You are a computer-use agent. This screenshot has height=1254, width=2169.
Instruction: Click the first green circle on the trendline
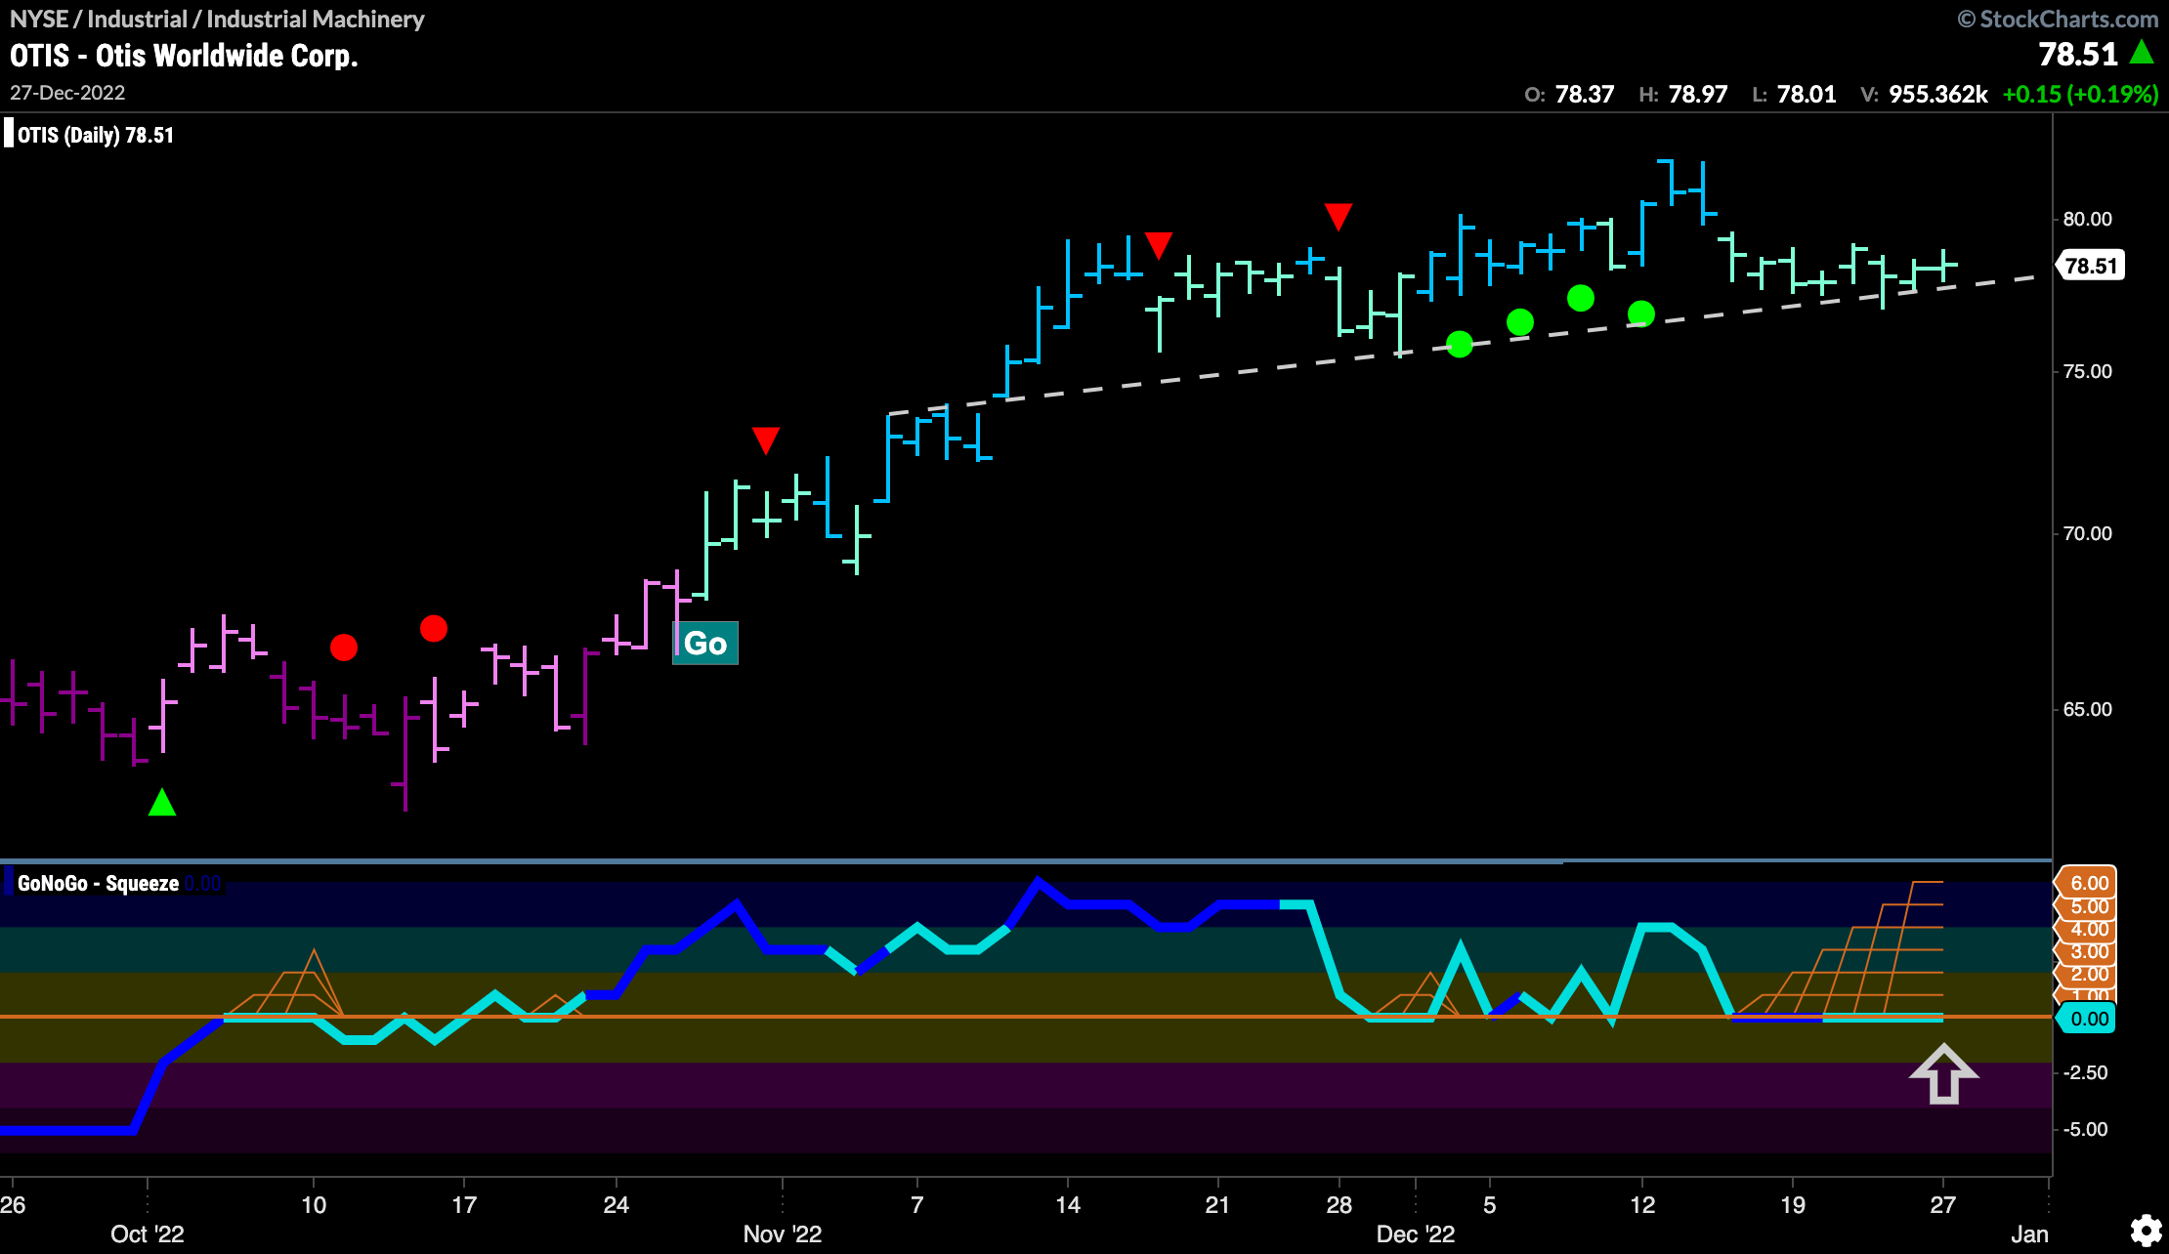pyautogui.click(x=1460, y=344)
